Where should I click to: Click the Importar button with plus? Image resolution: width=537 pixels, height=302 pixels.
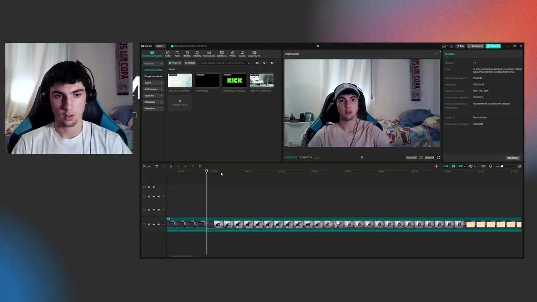175,63
